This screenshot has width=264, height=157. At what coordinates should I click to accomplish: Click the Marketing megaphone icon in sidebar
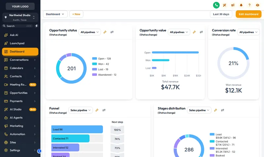pos(6,126)
